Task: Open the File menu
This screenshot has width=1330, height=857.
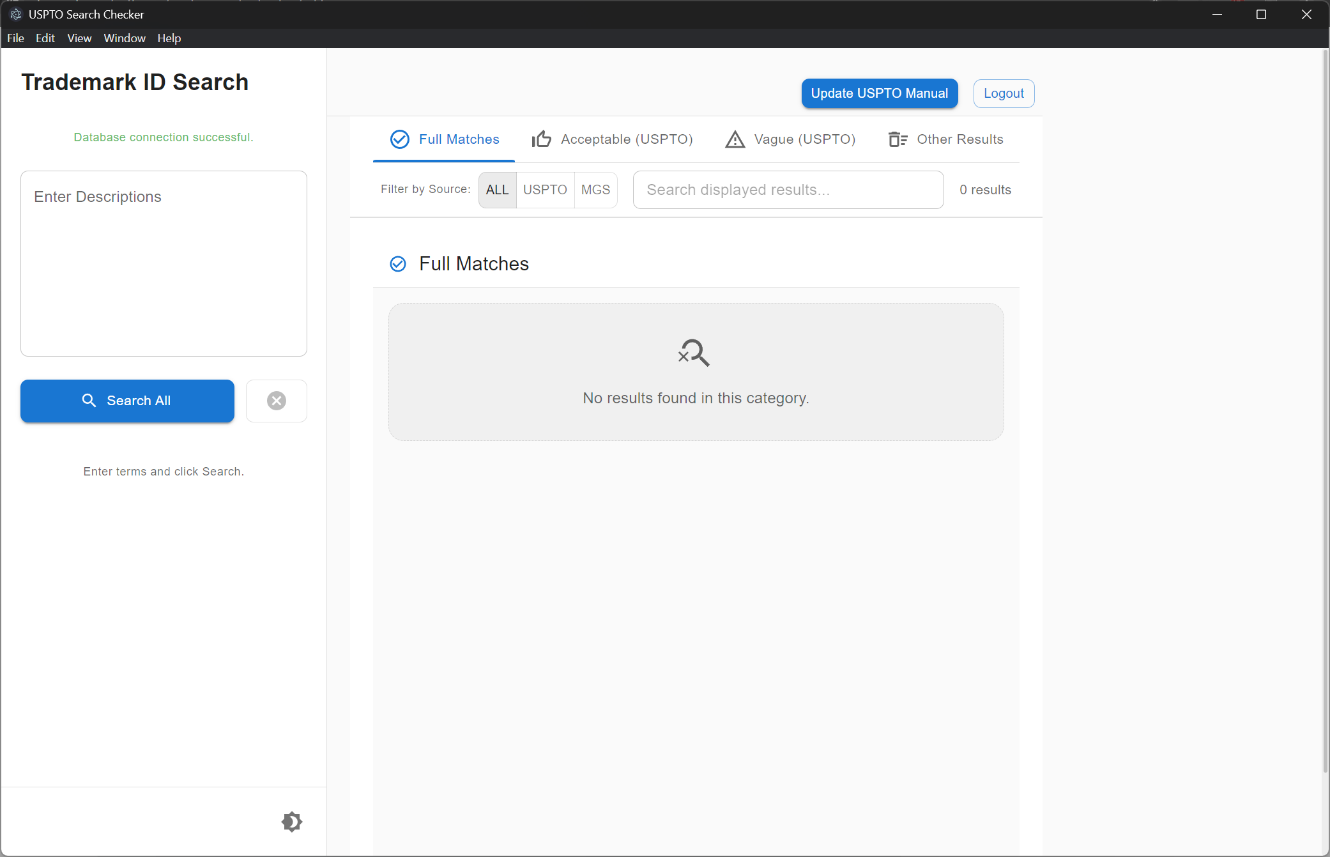Action: [x=15, y=38]
